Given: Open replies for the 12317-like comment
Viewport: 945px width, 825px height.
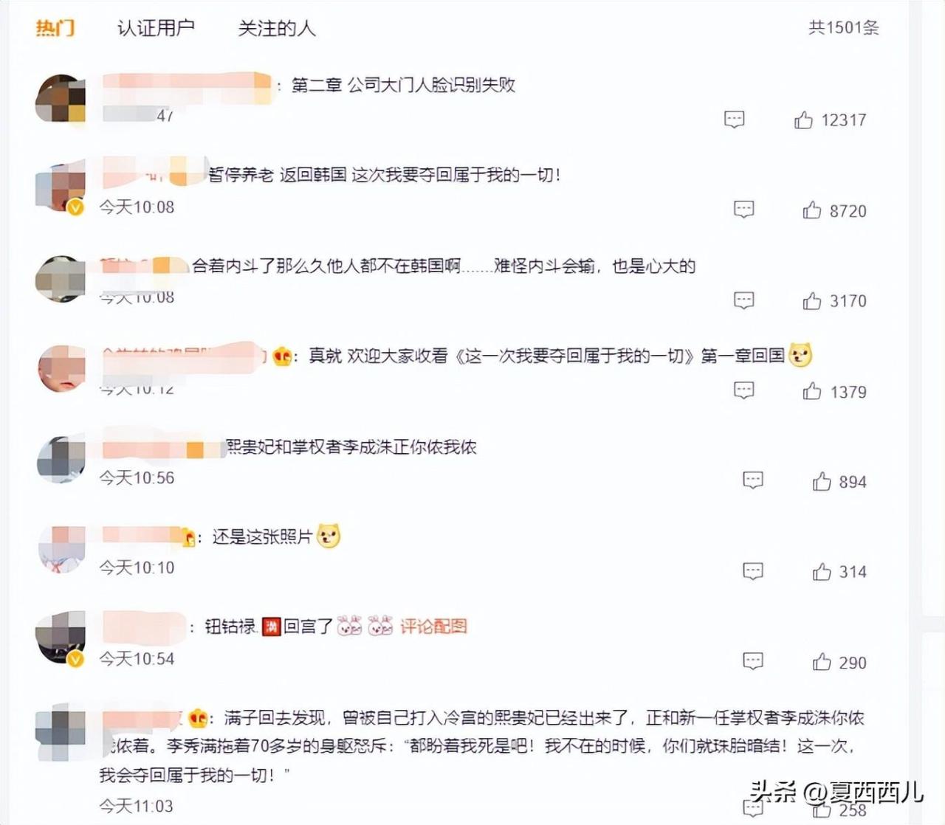Looking at the screenshot, I should point(734,120).
